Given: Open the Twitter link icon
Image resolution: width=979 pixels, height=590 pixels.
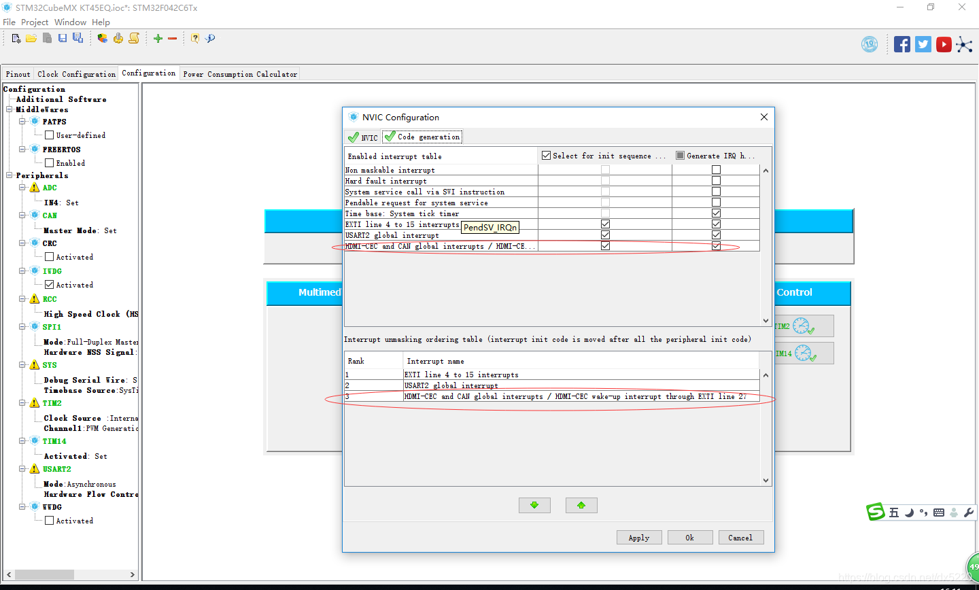Looking at the screenshot, I should (x=923, y=44).
